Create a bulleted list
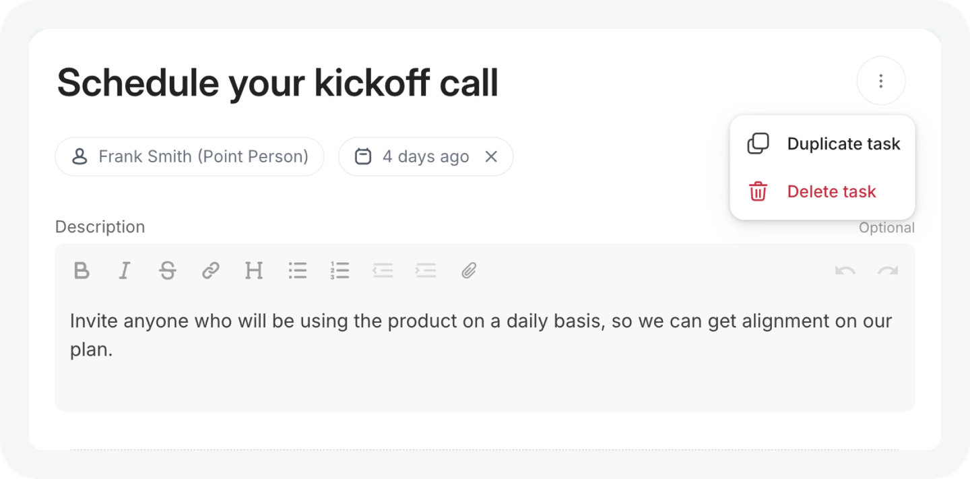This screenshot has height=479, width=970. point(297,271)
